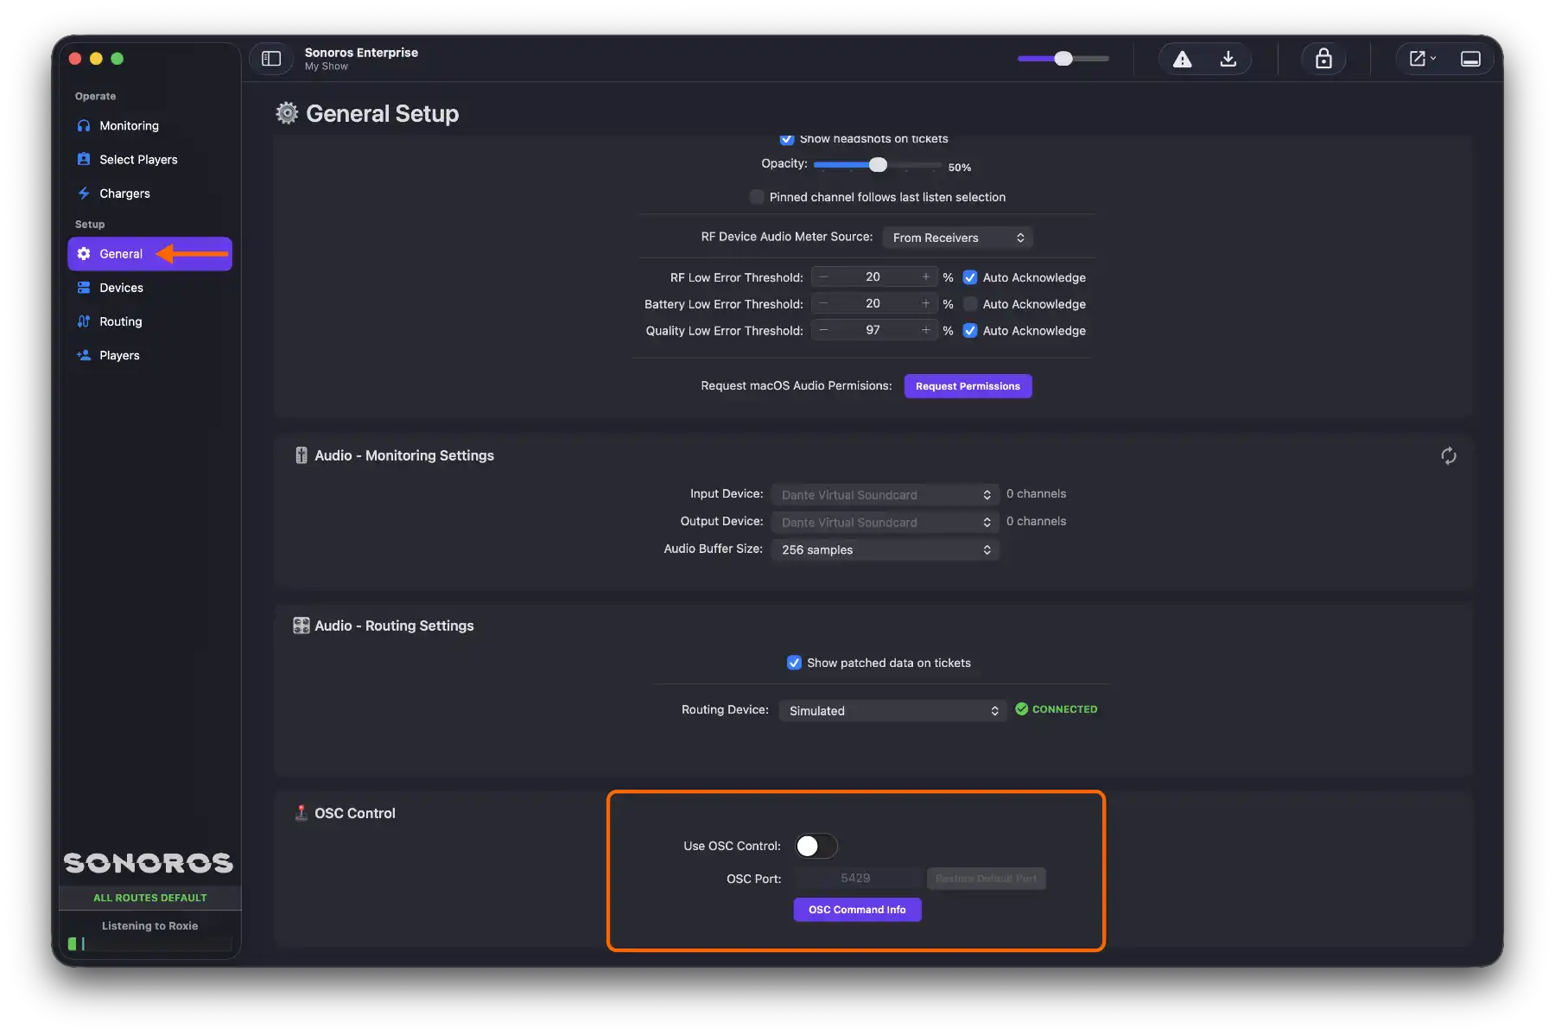
Task: Open Routing setup page
Action: pyautogui.click(x=149, y=321)
